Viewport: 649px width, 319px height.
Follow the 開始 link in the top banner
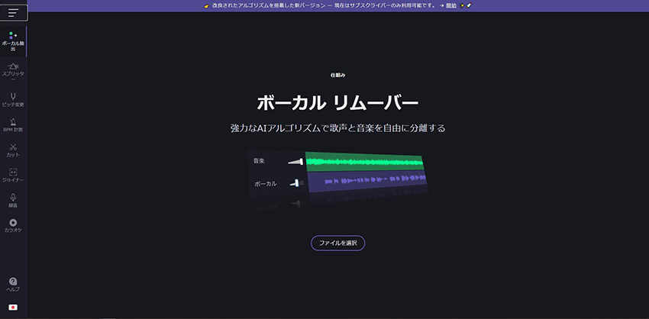point(451,5)
